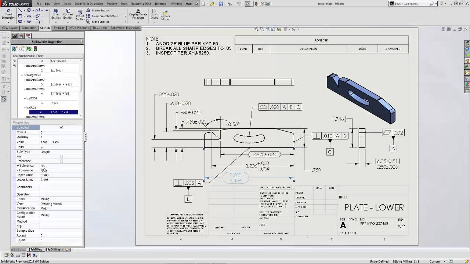
Task: Collapse the RD2 tree node
Action: (25, 108)
